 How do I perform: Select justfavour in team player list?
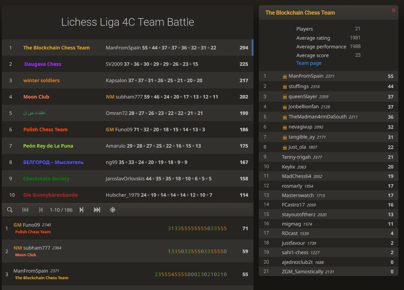tap(329, 243)
